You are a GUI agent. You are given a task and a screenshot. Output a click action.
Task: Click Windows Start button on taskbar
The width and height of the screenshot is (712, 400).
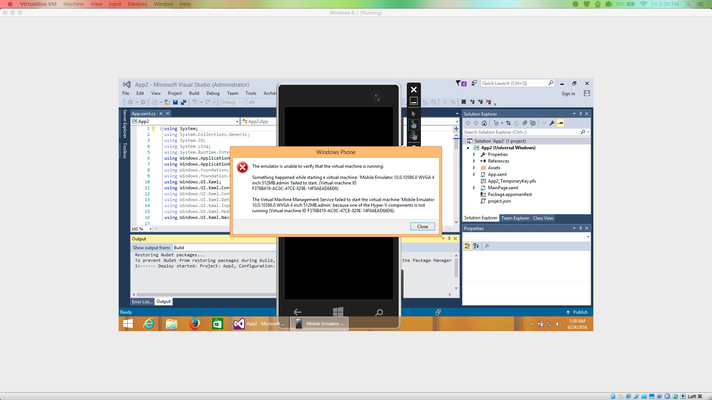[128, 324]
